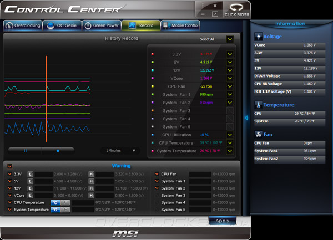Click the cyan 12V color marker
The width and height of the screenshot is (333, 240).
click(x=152, y=70)
